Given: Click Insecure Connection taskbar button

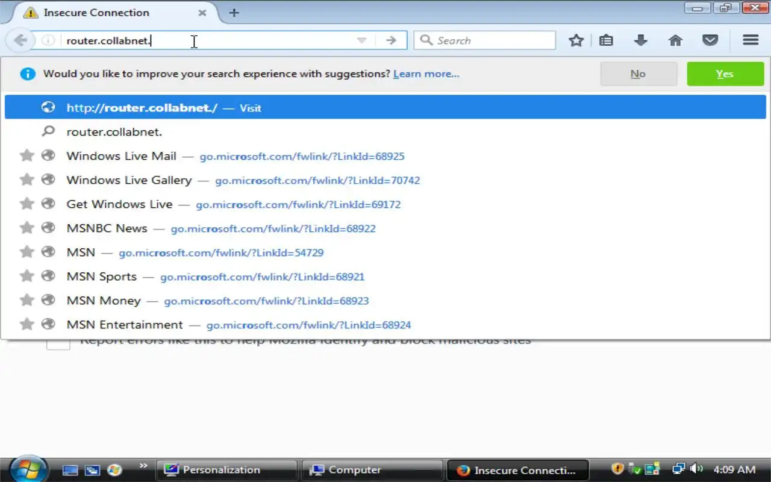Looking at the screenshot, I should click(x=519, y=470).
